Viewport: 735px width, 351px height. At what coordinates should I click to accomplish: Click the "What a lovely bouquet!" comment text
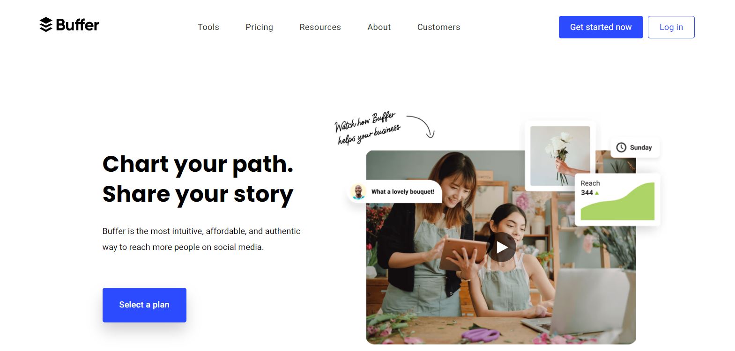coord(403,192)
